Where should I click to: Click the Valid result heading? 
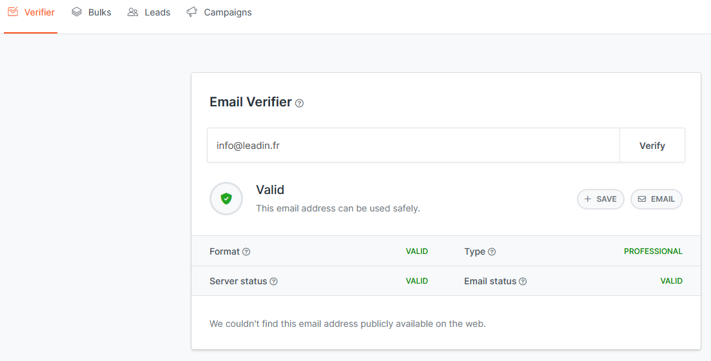pos(270,190)
